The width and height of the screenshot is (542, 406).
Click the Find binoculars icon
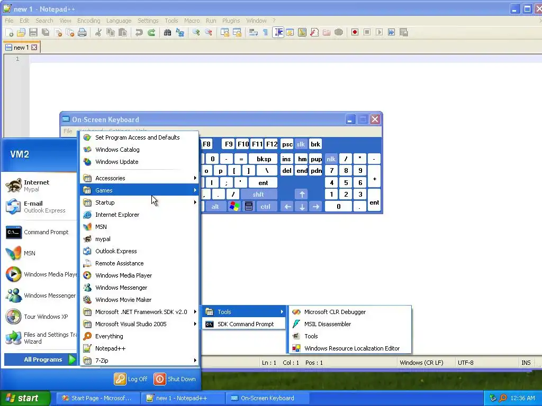(x=168, y=32)
